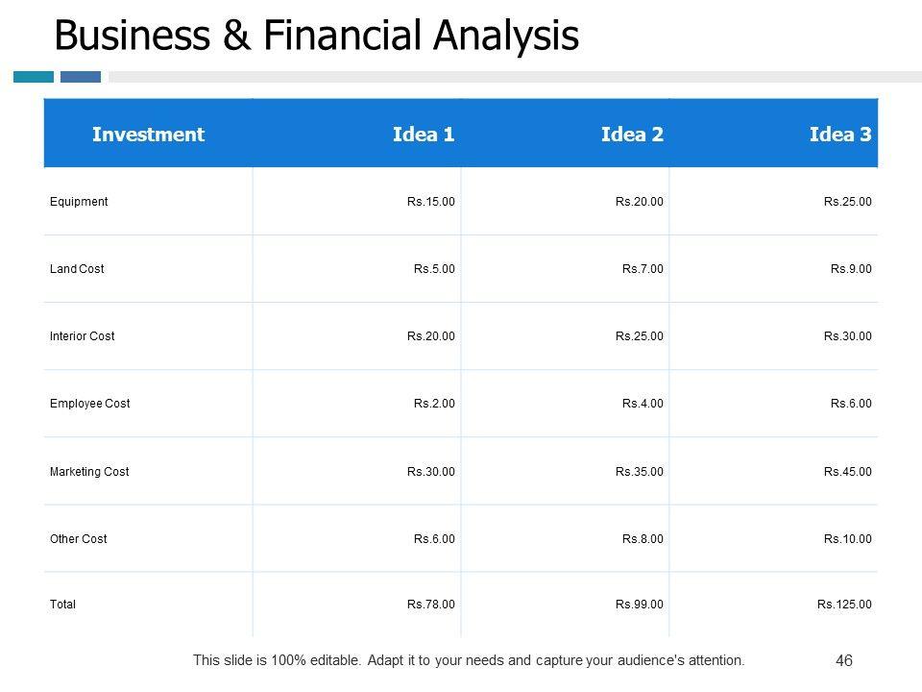Viewport: 922px width, 692px height.
Task: Click the Rs.45.00 Marketing Cost cell
Action: tap(848, 472)
